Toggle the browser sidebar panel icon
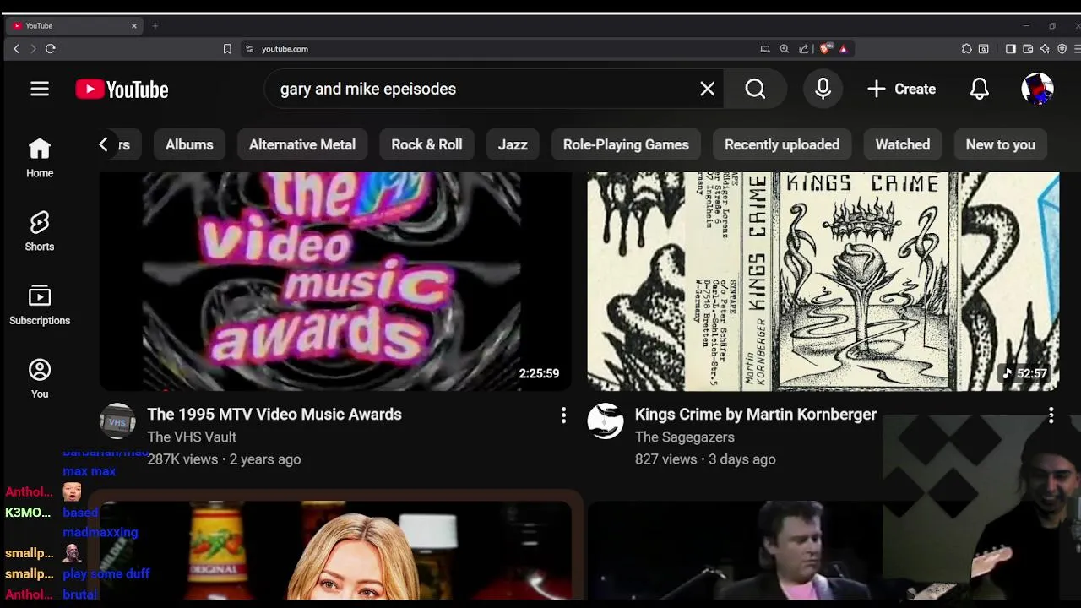The width and height of the screenshot is (1081, 608). pyautogui.click(x=1011, y=49)
